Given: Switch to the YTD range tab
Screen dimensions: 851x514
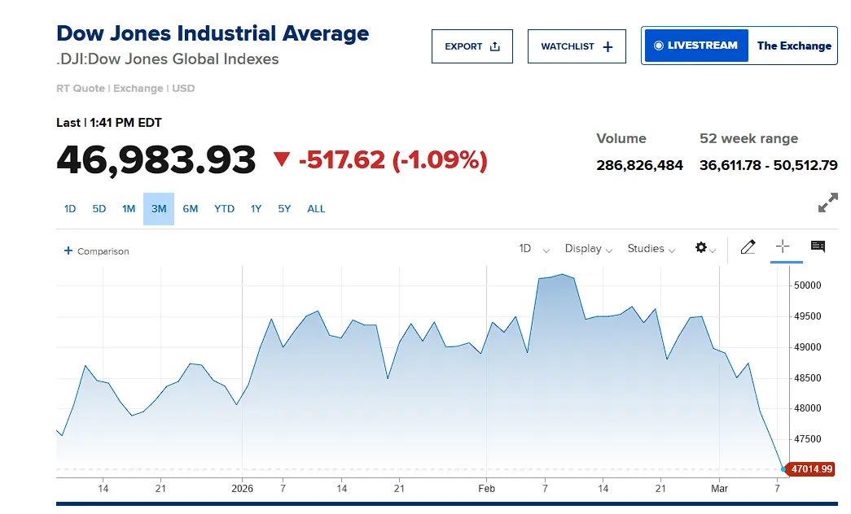Looking at the screenshot, I should [x=224, y=209].
